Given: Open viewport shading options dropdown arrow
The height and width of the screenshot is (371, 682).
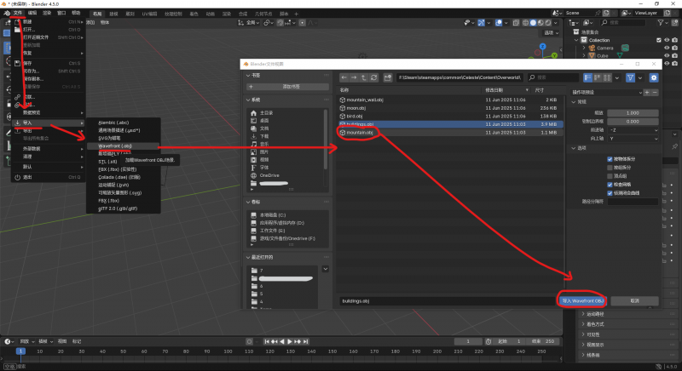Looking at the screenshot, I should tap(558, 23).
